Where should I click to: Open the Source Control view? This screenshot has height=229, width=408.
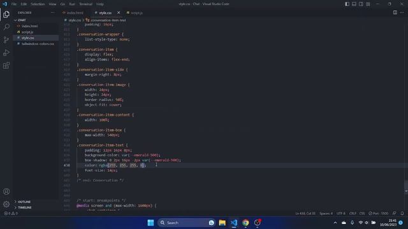pyautogui.click(x=6, y=39)
